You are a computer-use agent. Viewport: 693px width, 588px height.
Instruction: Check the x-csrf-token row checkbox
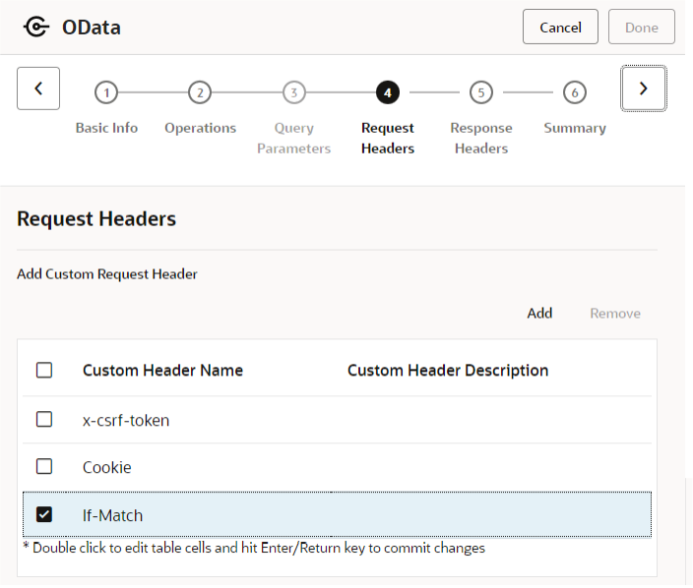pyautogui.click(x=44, y=420)
